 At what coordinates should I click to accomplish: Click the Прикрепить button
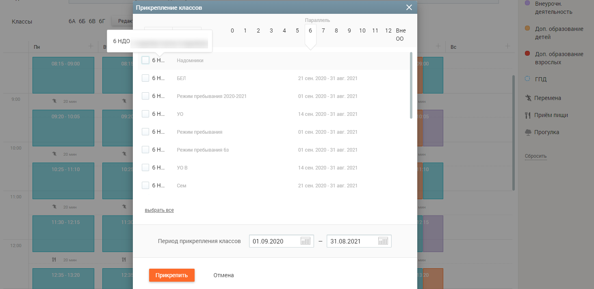(172, 275)
